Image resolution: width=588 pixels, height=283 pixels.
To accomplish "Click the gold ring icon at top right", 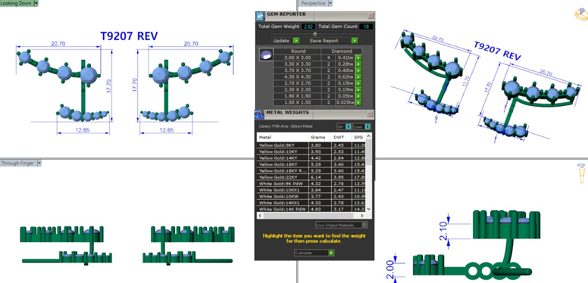I will [581, 14].
